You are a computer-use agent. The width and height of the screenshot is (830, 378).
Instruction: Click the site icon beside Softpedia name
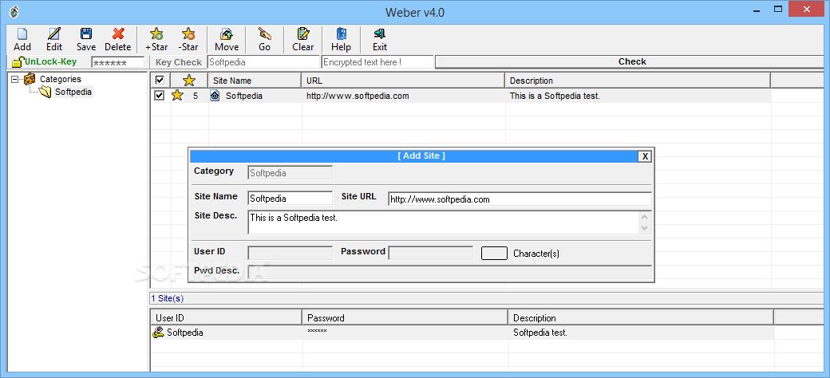point(215,96)
